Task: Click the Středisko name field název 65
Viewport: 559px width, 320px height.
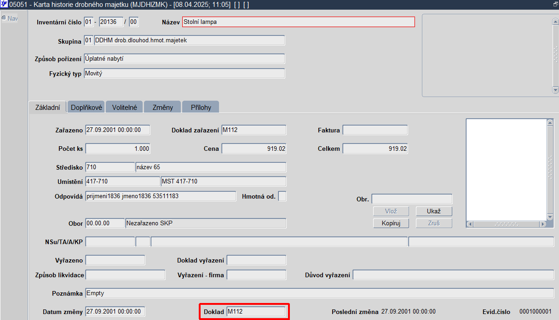Action: pyautogui.click(x=211, y=167)
